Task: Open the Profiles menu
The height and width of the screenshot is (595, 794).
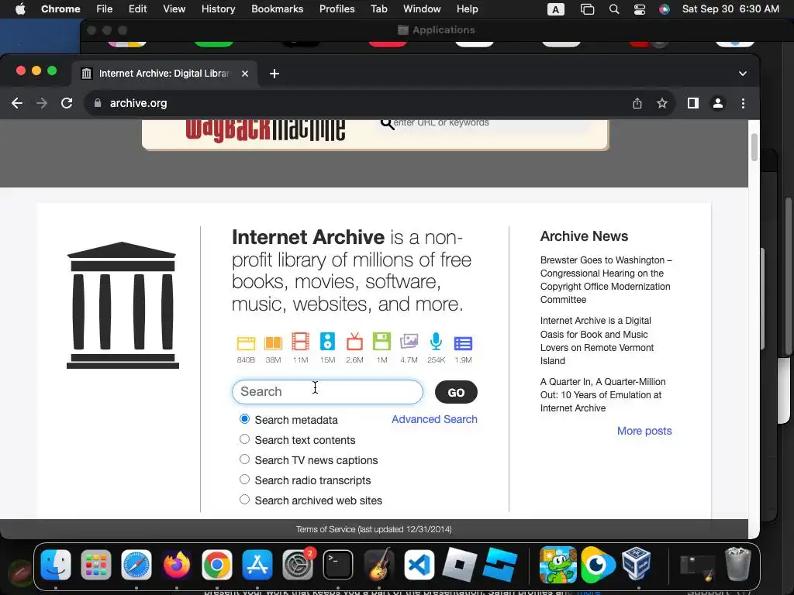Action: 337,9
